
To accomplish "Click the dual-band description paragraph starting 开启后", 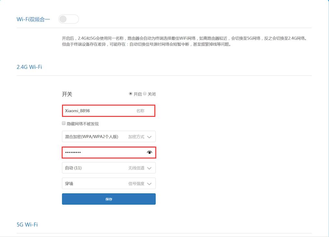I will (185, 41).
